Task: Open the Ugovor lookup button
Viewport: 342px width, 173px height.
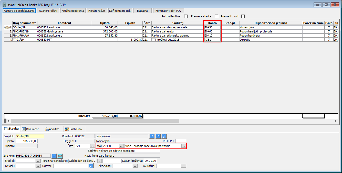Action: pos(91,166)
